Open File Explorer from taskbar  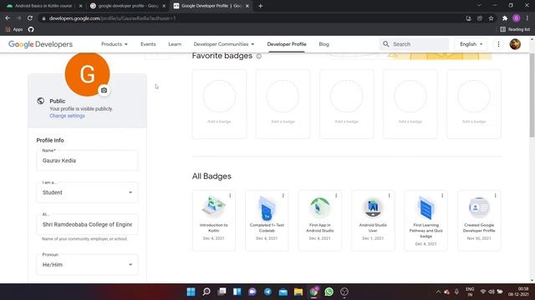pos(298,292)
